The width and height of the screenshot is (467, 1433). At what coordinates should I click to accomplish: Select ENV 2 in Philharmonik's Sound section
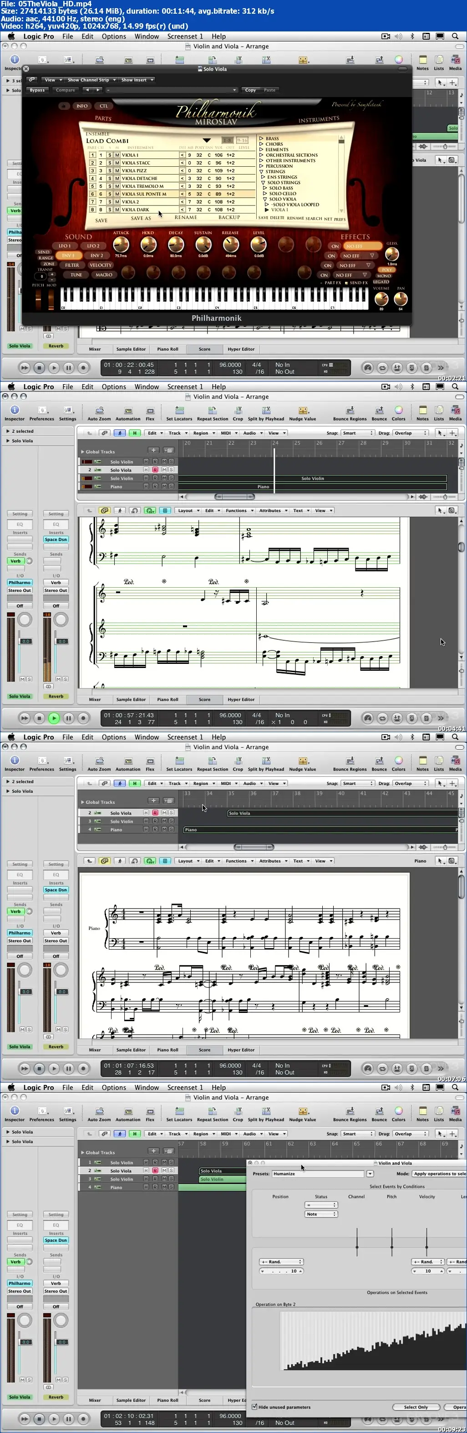(97, 255)
